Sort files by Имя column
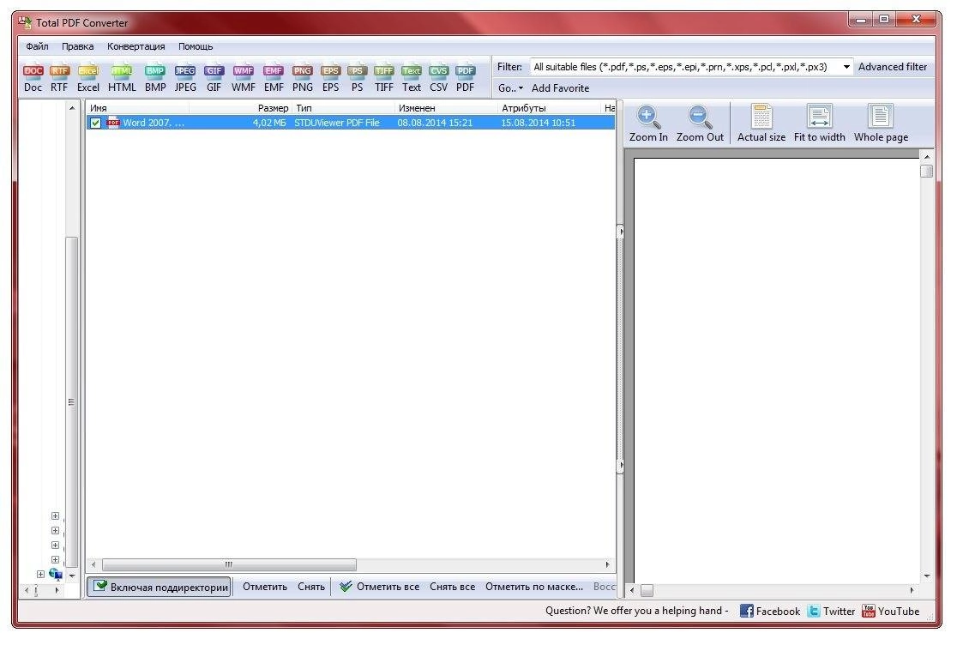This screenshot has height=645, width=957. 138,108
